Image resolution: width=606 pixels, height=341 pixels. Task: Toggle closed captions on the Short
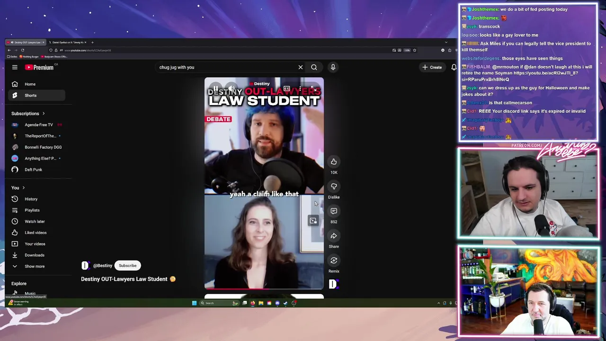click(286, 89)
